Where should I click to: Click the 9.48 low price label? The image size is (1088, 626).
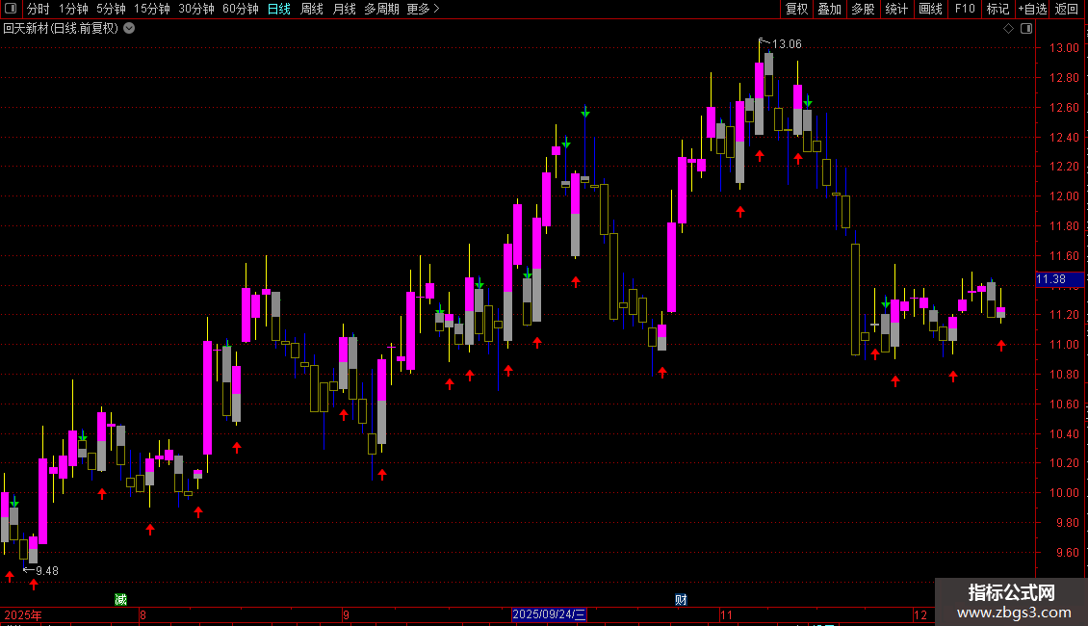pyautogui.click(x=47, y=571)
